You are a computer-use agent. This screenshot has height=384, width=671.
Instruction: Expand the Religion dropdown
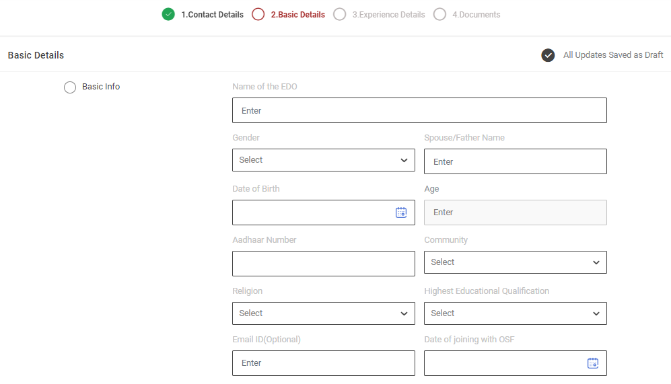(x=323, y=313)
